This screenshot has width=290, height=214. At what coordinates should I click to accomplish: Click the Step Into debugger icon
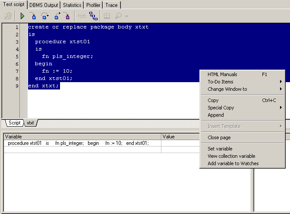point(33,16)
